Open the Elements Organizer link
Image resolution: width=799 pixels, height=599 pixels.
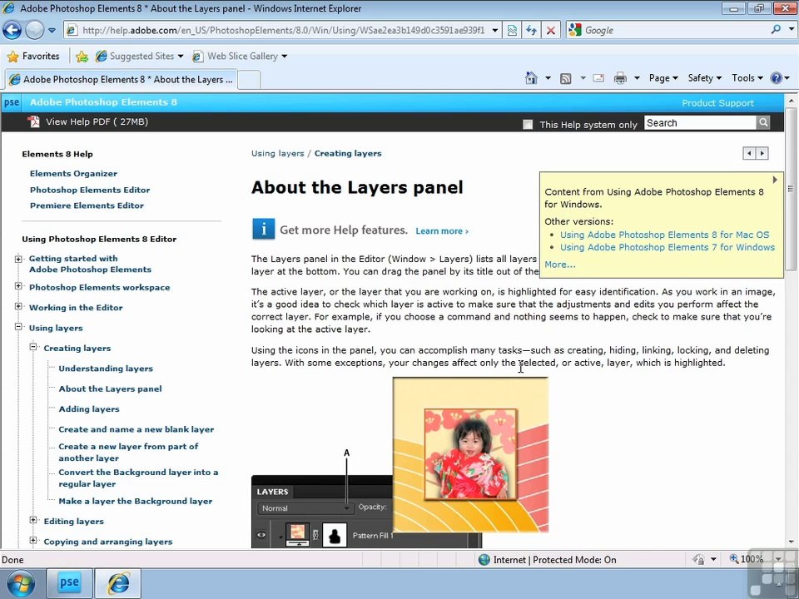click(73, 174)
